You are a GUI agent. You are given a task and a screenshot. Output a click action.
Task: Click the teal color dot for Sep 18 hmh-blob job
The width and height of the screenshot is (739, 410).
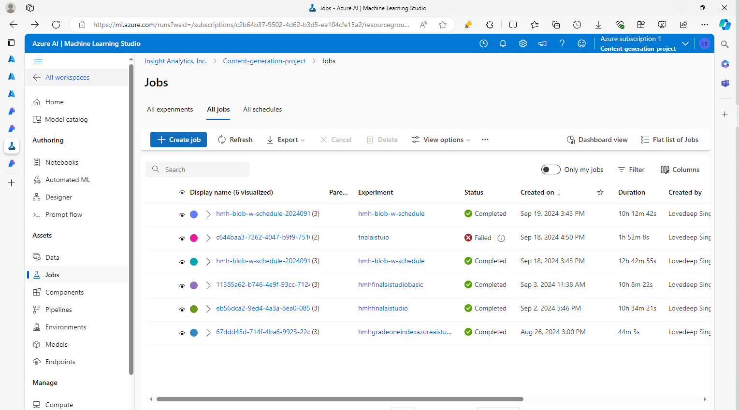point(194,262)
